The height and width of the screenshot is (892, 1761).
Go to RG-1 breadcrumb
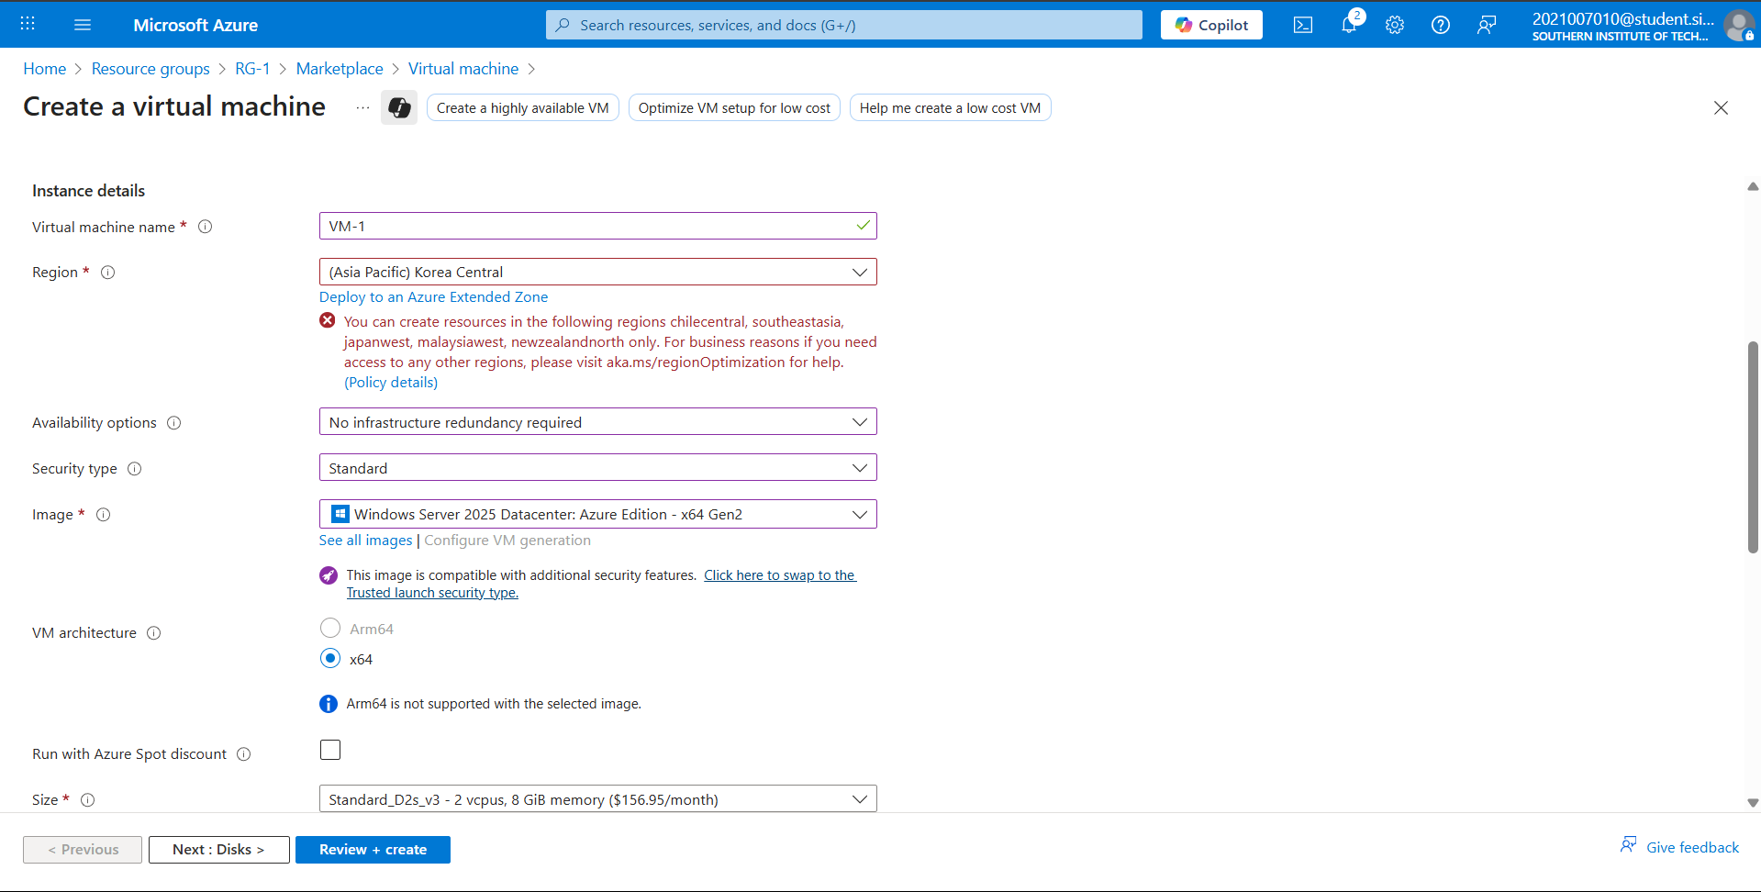(x=252, y=69)
